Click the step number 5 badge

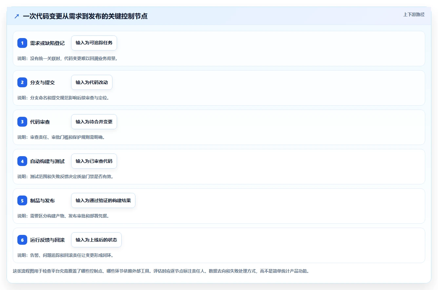point(22,200)
